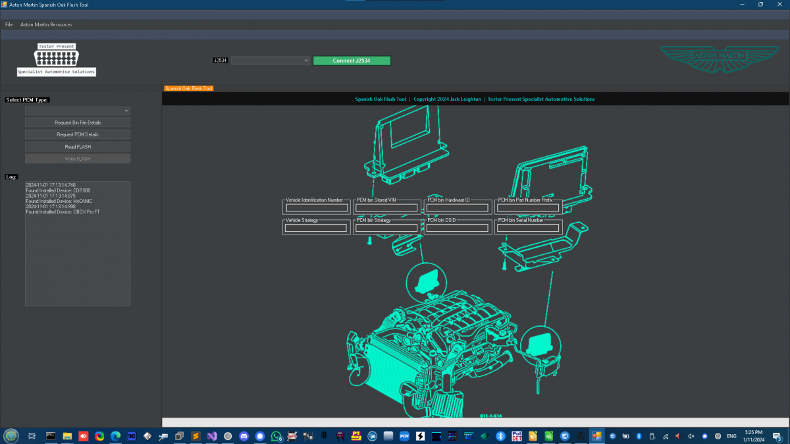Focus the PCM bin OSID field
This screenshot has height=444, width=790.
pyautogui.click(x=458, y=229)
